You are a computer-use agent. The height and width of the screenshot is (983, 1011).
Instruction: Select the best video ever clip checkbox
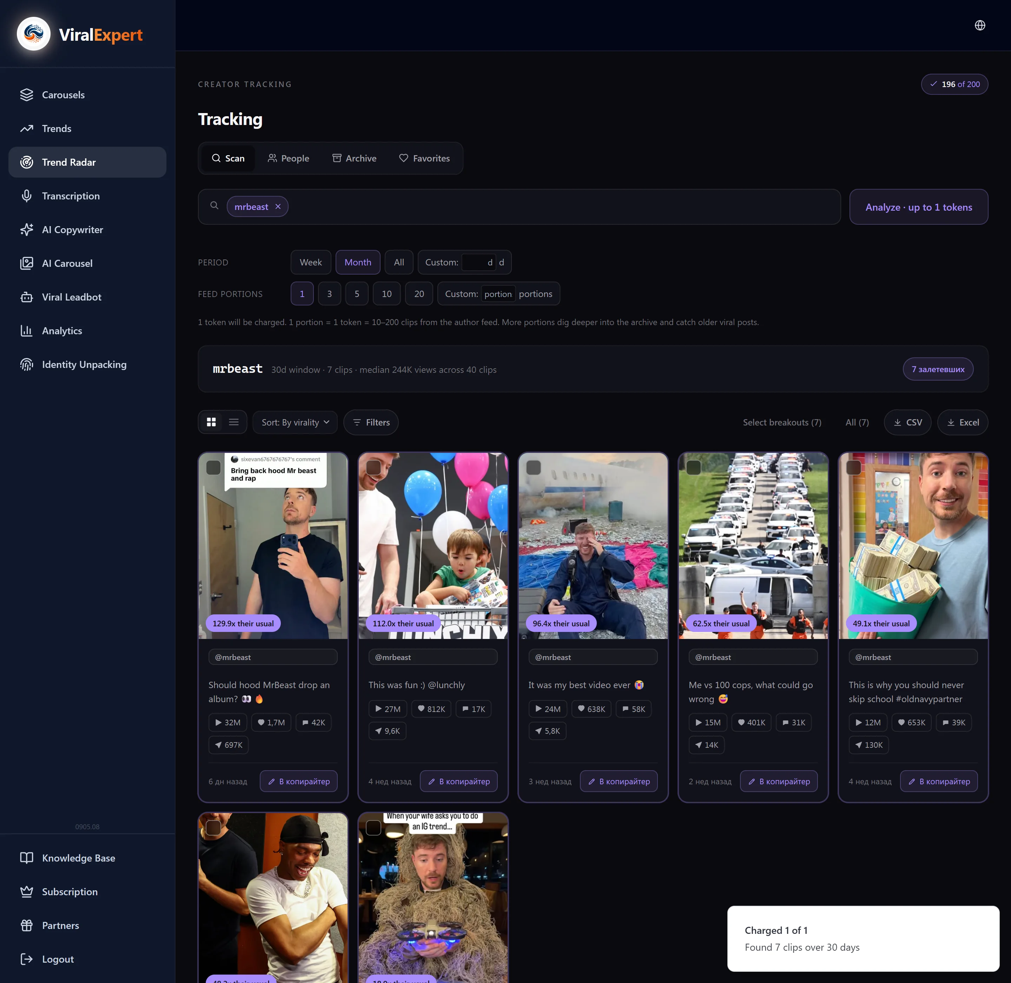coord(533,468)
